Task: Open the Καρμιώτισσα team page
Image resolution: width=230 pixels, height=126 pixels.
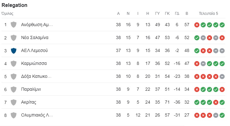Action: click(34, 63)
